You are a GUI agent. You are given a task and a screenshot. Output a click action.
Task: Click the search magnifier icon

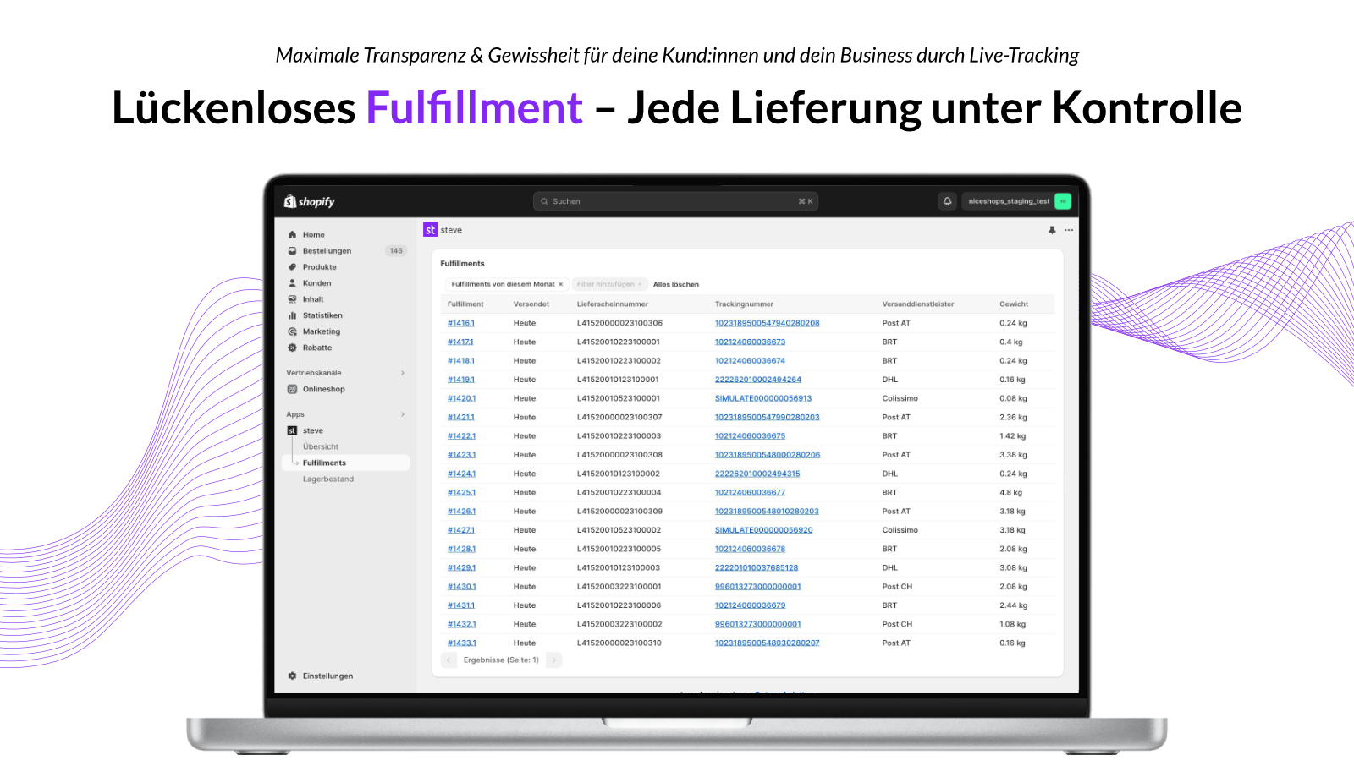(544, 201)
